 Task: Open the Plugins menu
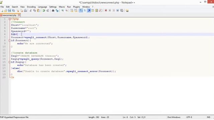(77, 7)
